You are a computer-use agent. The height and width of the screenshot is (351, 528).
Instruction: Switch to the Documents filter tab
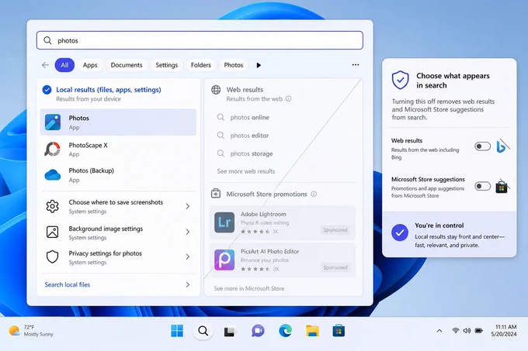pyautogui.click(x=127, y=65)
